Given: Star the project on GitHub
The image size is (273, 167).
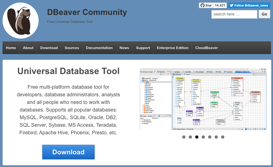Looking at the screenshot, I should click(206, 5).
